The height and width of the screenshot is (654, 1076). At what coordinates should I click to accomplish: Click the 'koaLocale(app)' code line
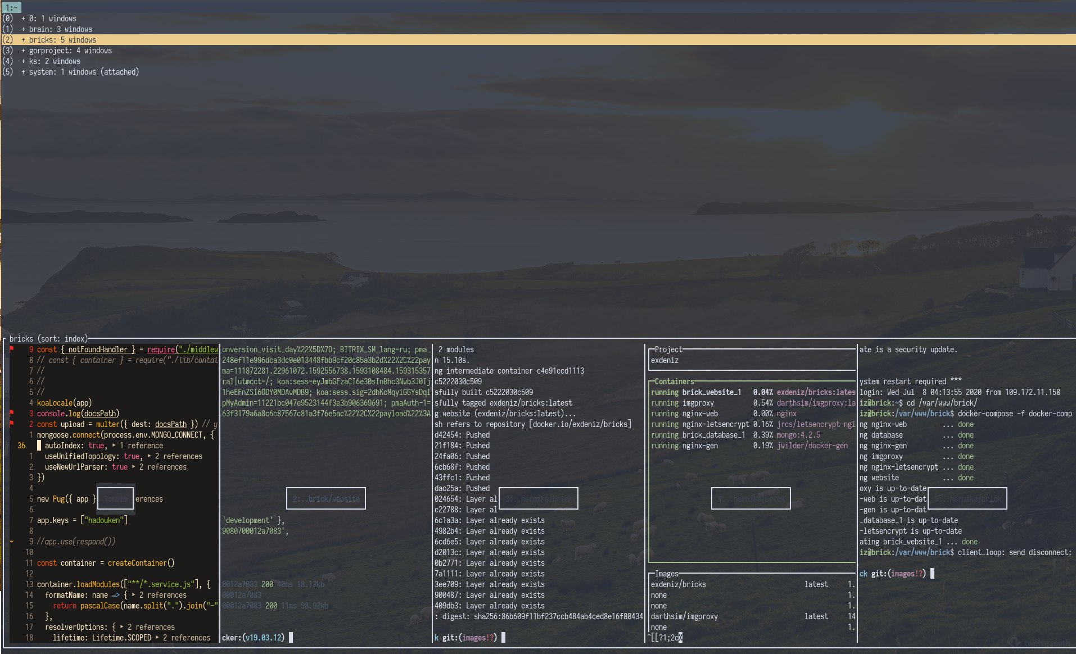[x=64, y=403]
